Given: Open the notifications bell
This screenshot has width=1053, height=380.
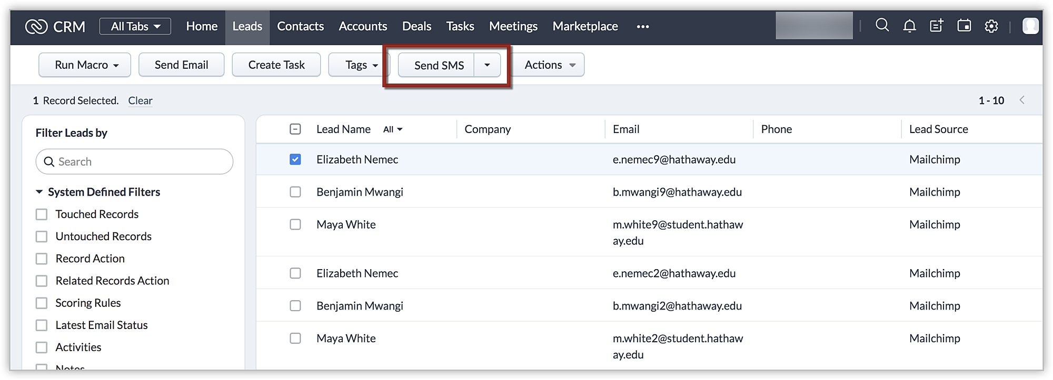Looking at the screenshot, I should 909,26.
